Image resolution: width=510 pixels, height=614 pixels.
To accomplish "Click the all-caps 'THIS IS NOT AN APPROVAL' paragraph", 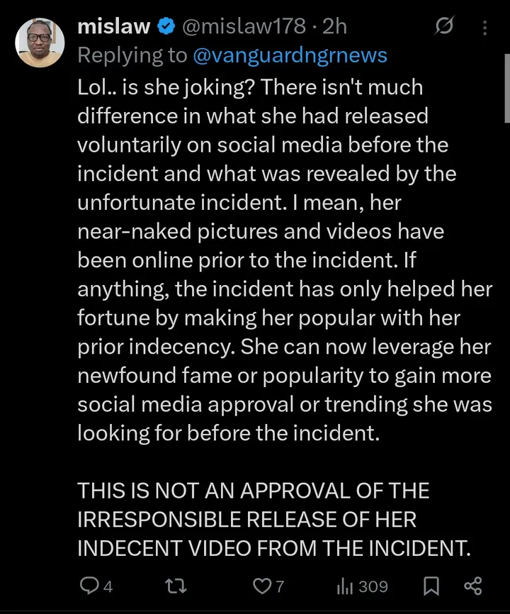I will click(274, 519).
